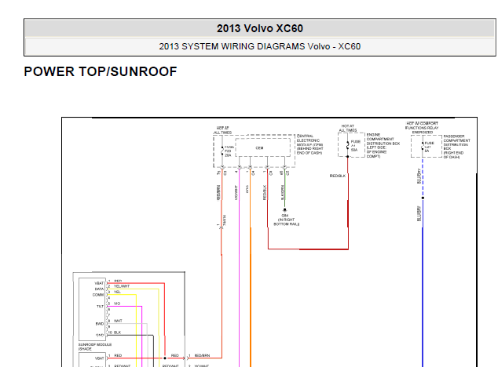Click the lower solid 'BLU/GRY' wire label
The height and width of the screenshot is (367, 498).
click(x=419, y=214)
